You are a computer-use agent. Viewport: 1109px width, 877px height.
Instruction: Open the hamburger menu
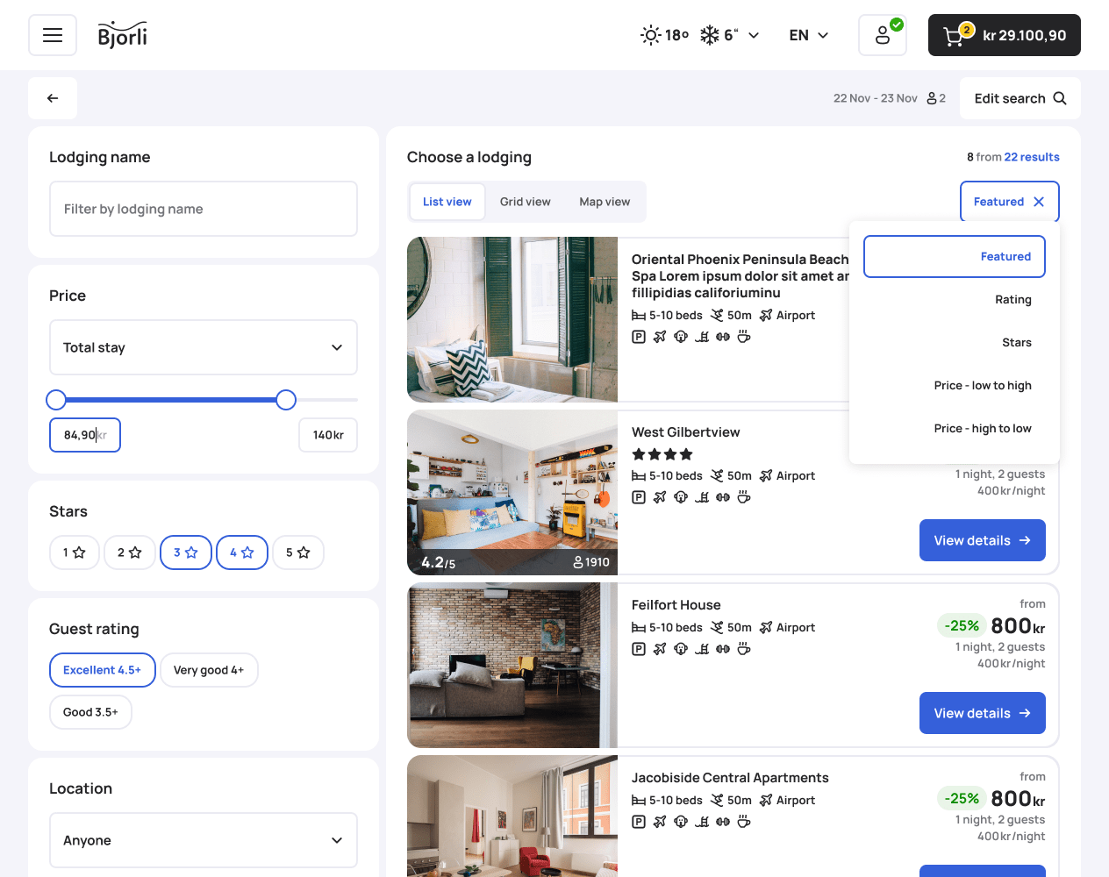(53, 35)
